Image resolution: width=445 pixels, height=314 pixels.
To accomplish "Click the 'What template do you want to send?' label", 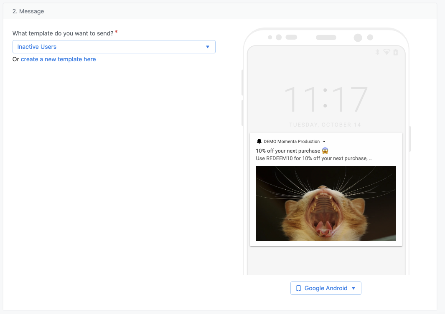I will [x=63, y=33].
